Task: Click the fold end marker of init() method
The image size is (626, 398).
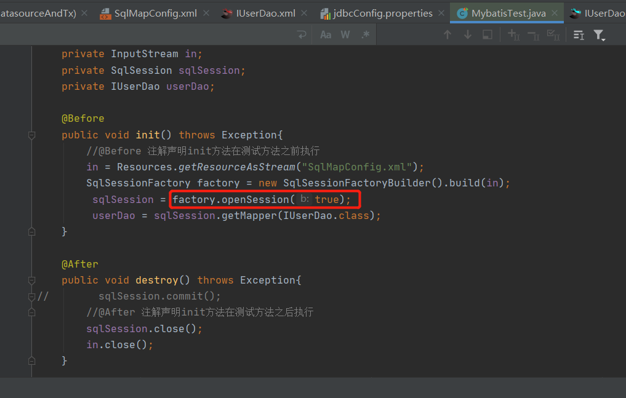Action: pos(32,232)
